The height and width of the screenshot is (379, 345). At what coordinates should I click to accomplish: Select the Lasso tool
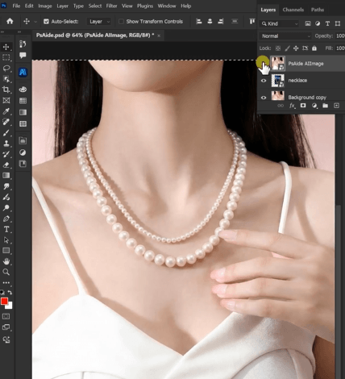(x=6, y=68)
